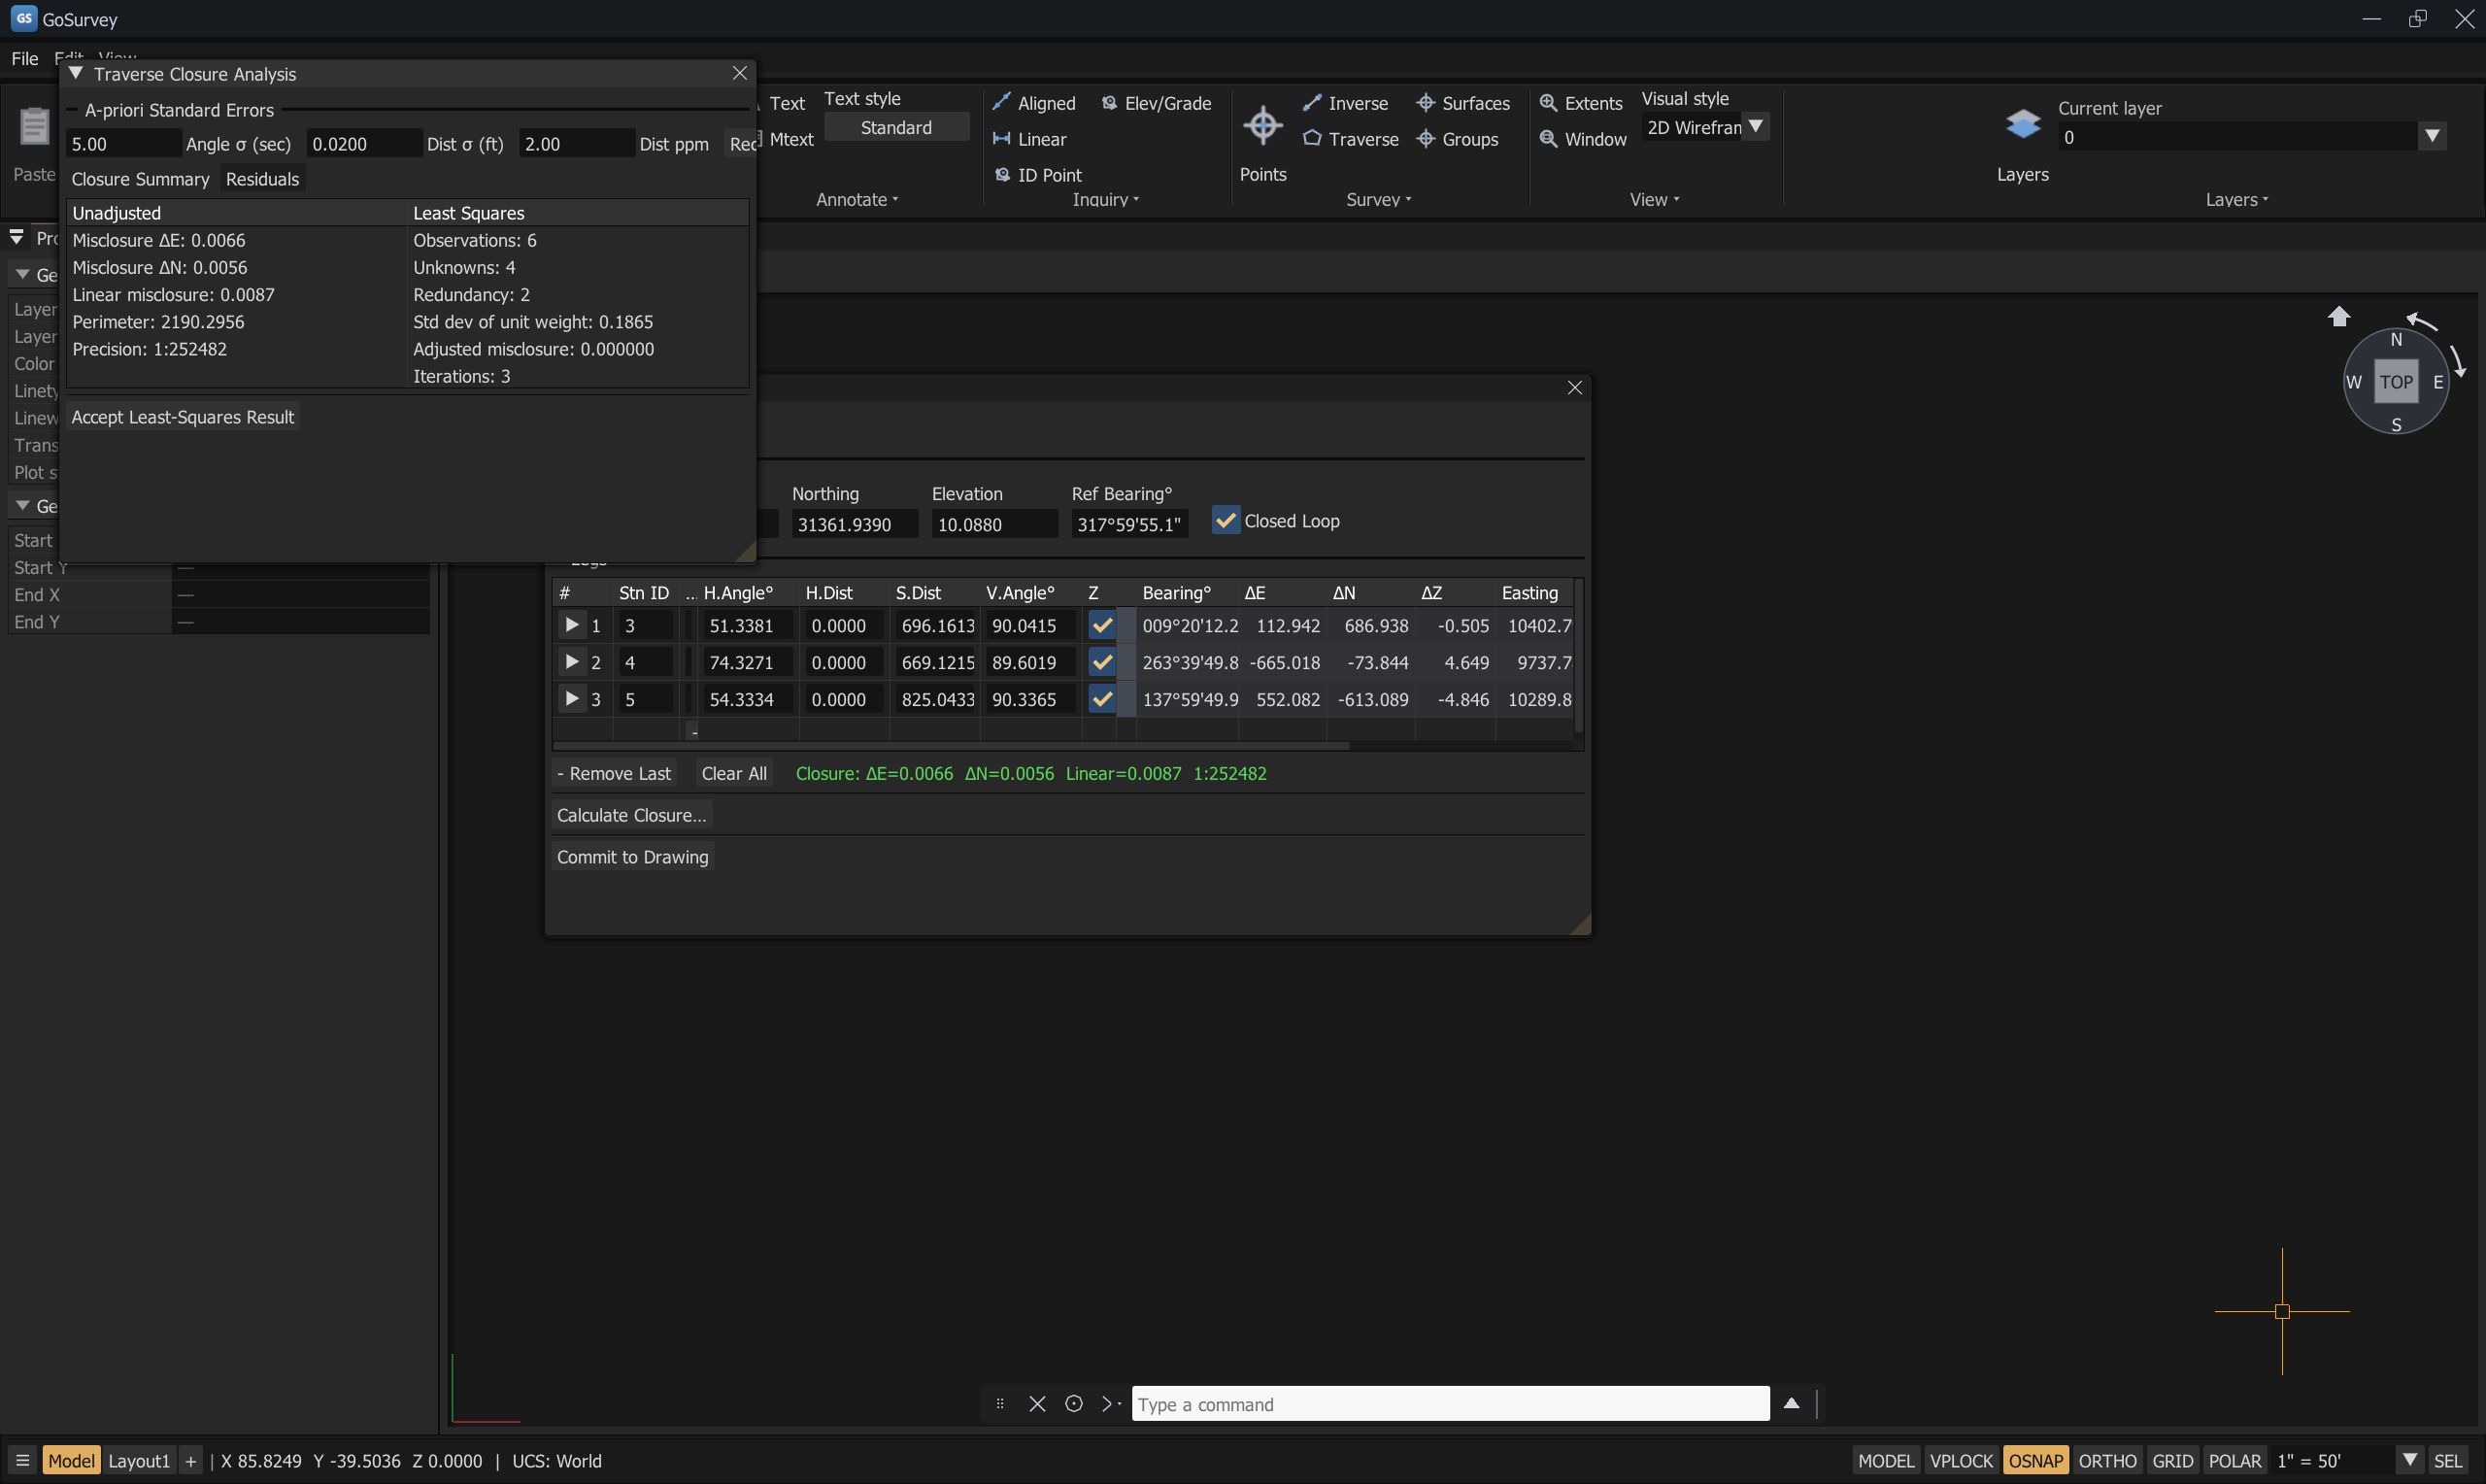Open the Surfaces tool

click(1462, 103)
